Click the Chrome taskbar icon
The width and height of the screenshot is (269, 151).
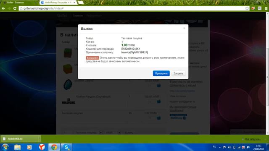tap(54, 147)
